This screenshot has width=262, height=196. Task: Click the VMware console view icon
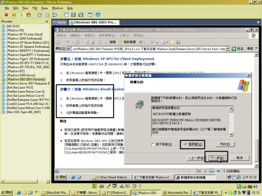coord(98,15)
